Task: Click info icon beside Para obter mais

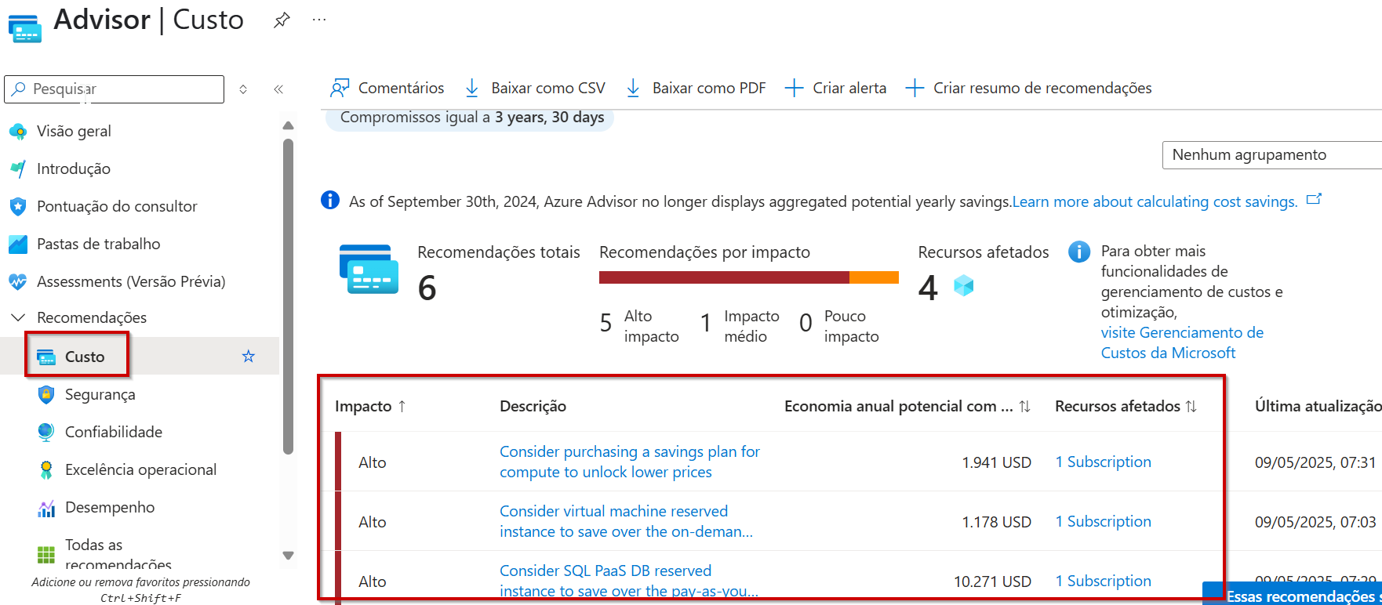Action: point(1079,252)
